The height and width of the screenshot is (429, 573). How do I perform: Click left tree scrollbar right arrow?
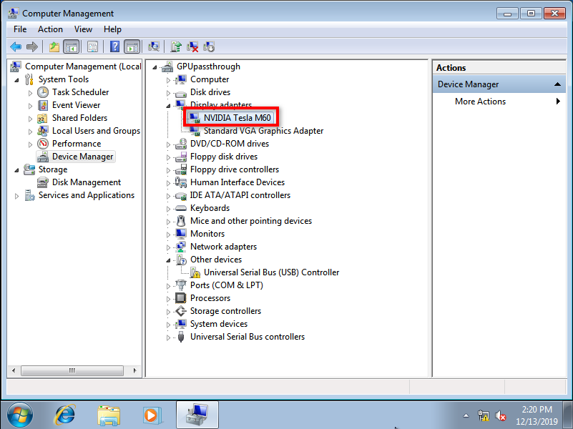point(135,370)
